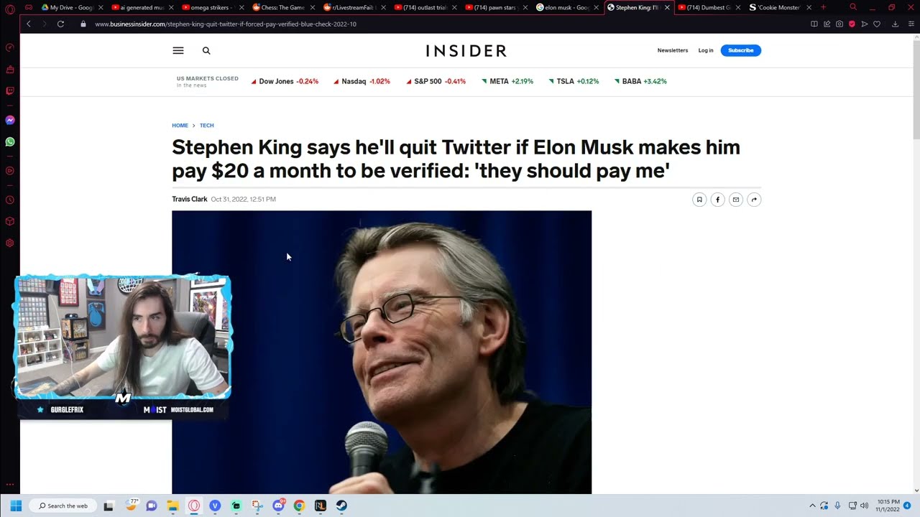Open the Newsletters link
Image resolution: width=920 pixels, height=517 pixels.
pyautogui.click(x=673, y=50)
